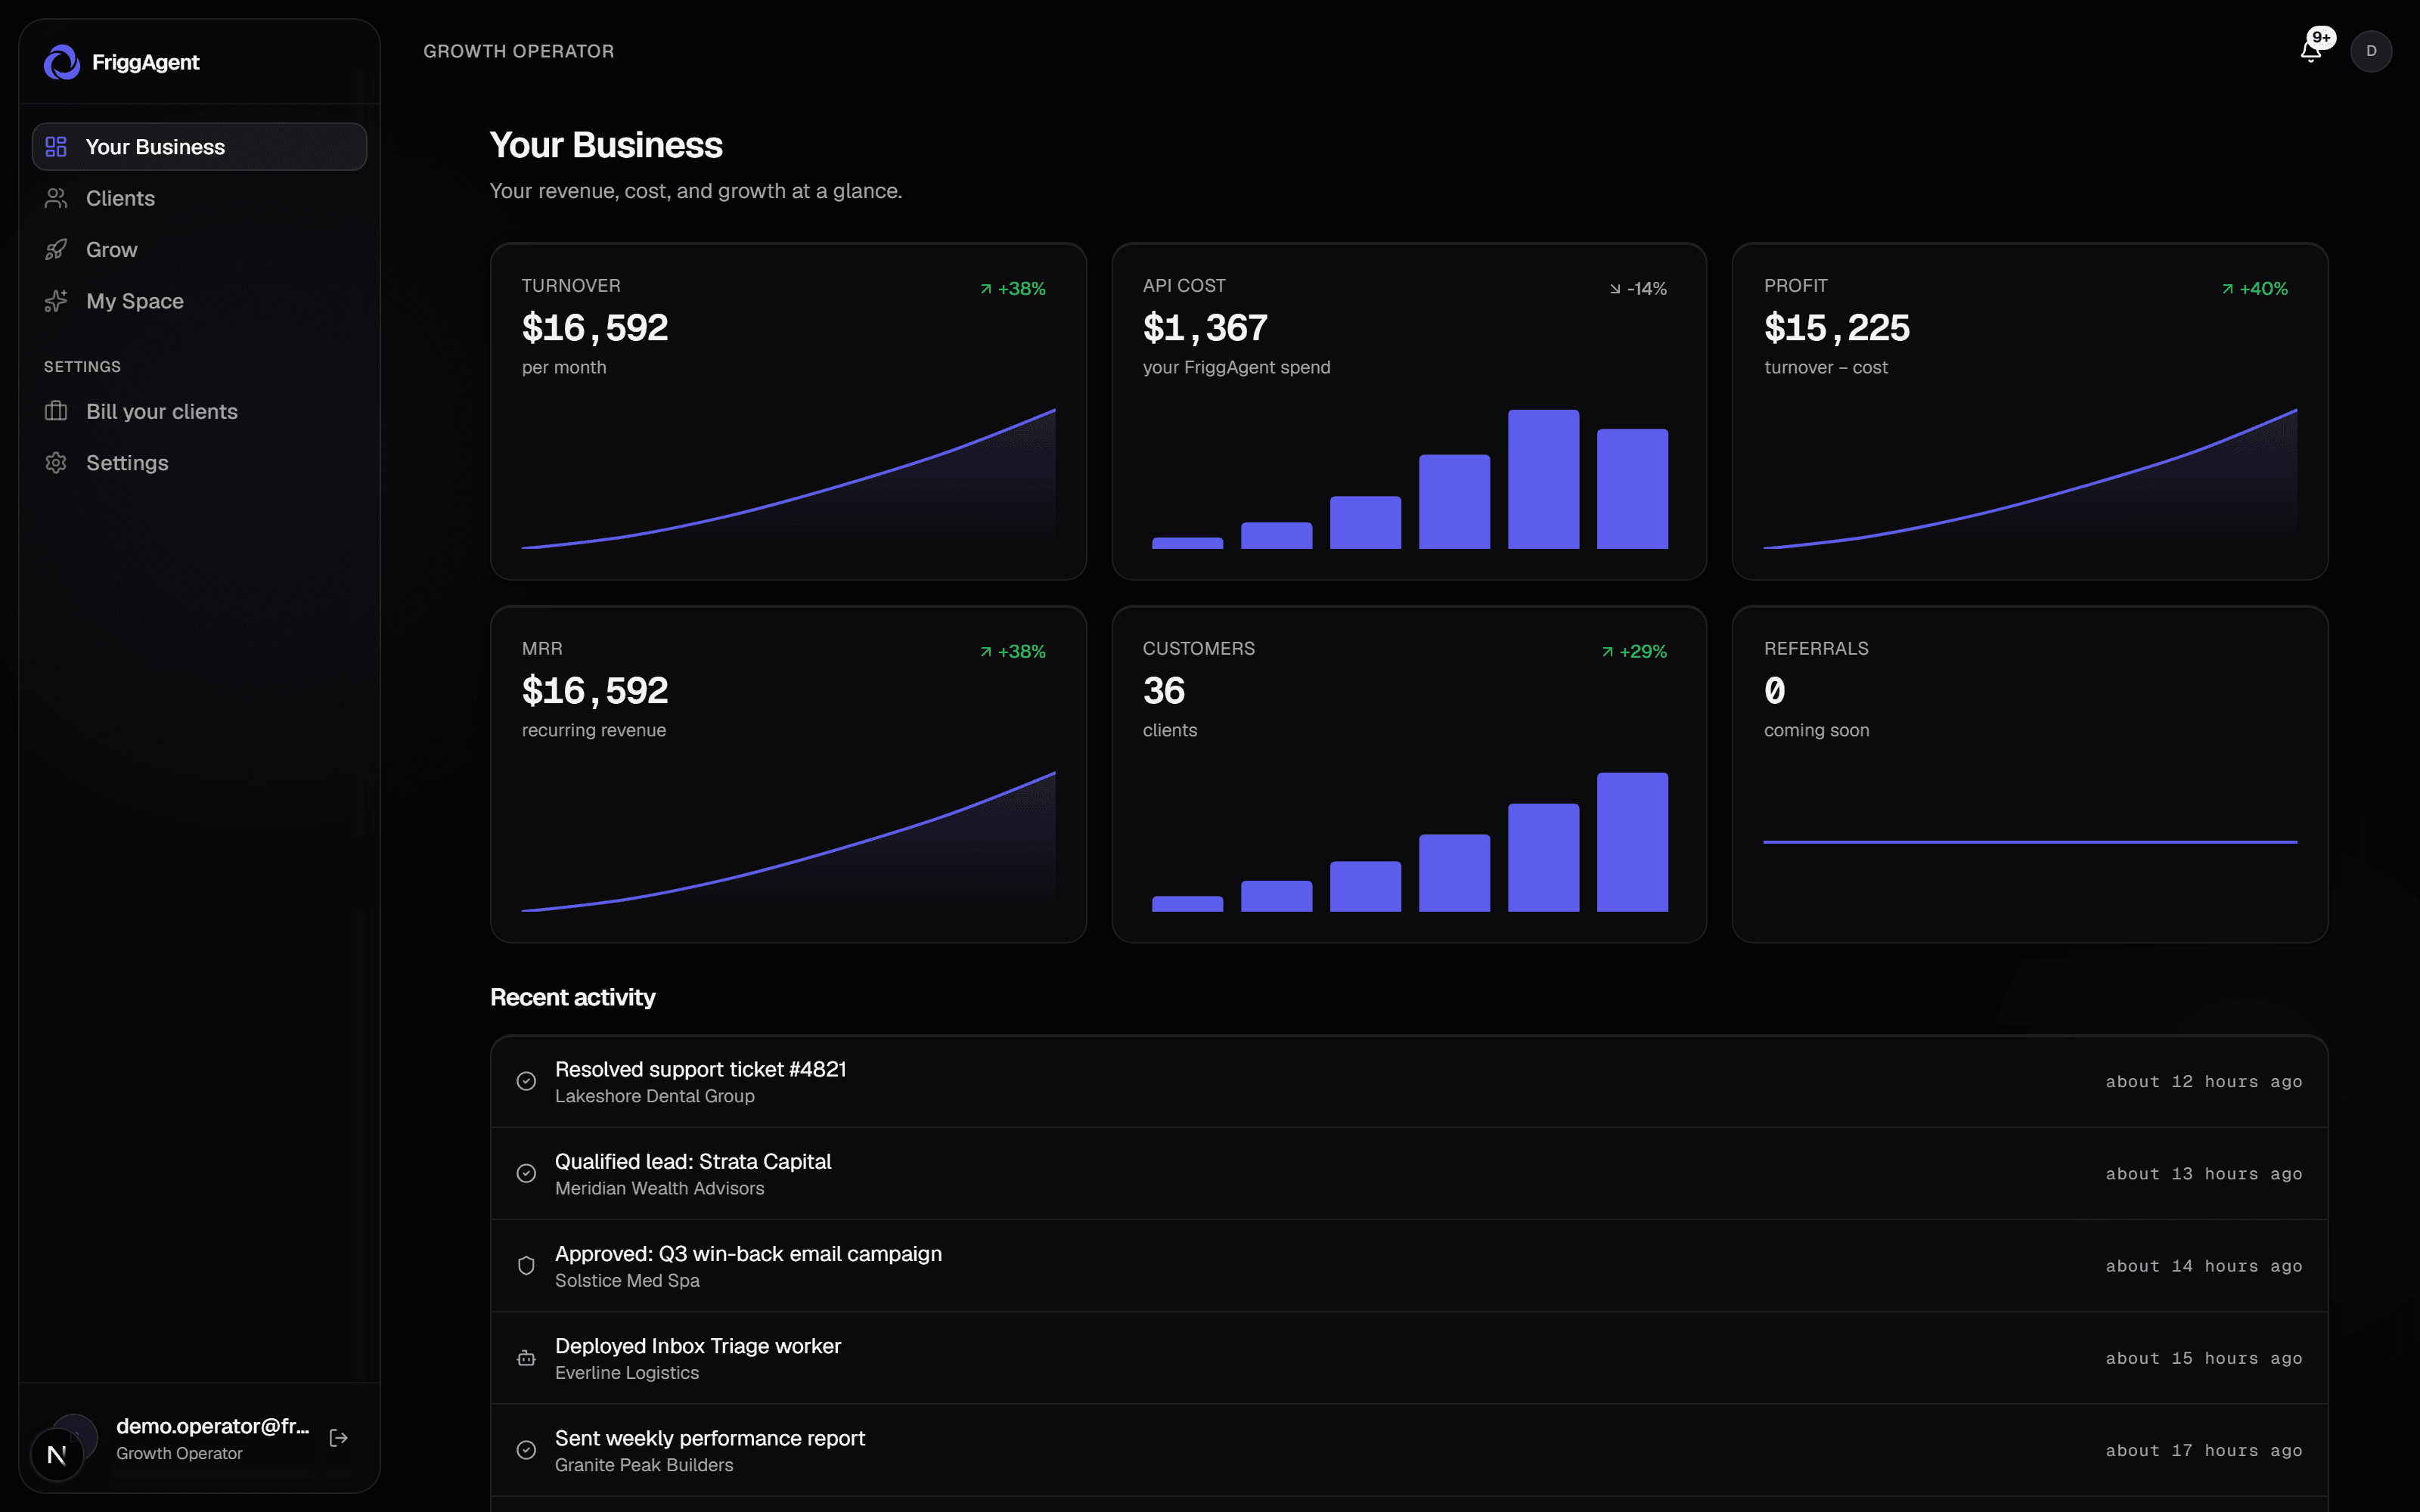This screenshot has width=2420, height=1512.
Task: Click the Grow rocket icon
Action: pyautogui.click(x=56, y=250)
